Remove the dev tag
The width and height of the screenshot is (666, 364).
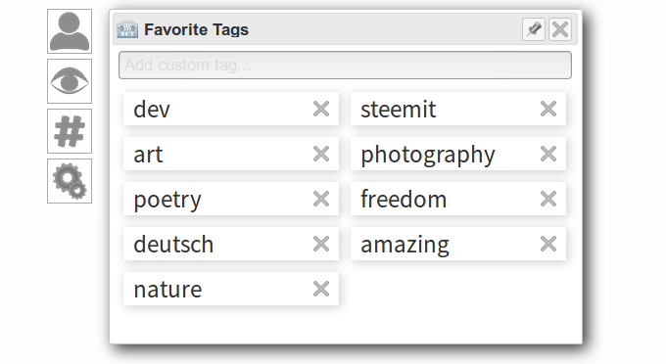[x=321, y=109]
